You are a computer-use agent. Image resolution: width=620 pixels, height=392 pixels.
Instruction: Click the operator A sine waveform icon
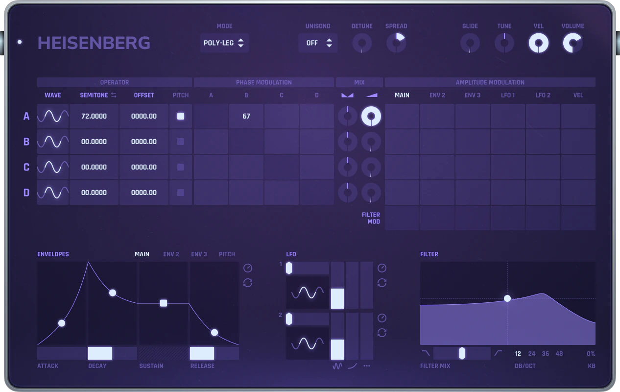[x=53, y=117]
